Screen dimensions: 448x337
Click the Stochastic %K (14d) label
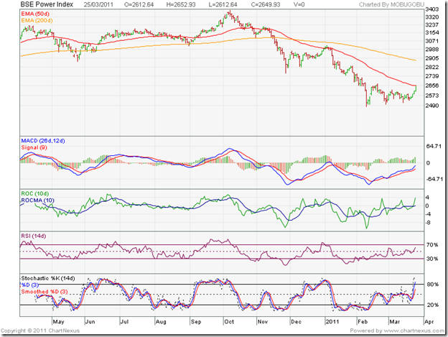coord(48,278)
